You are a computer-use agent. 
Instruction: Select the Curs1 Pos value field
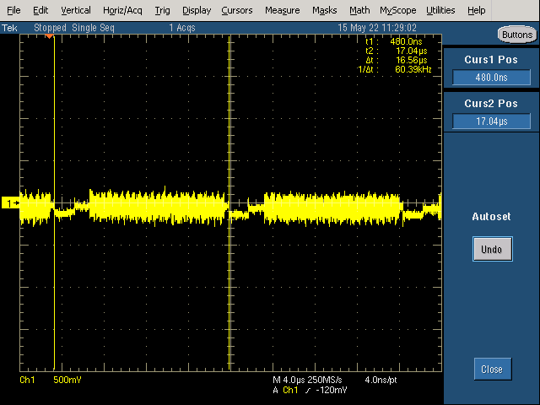[491, 77]
